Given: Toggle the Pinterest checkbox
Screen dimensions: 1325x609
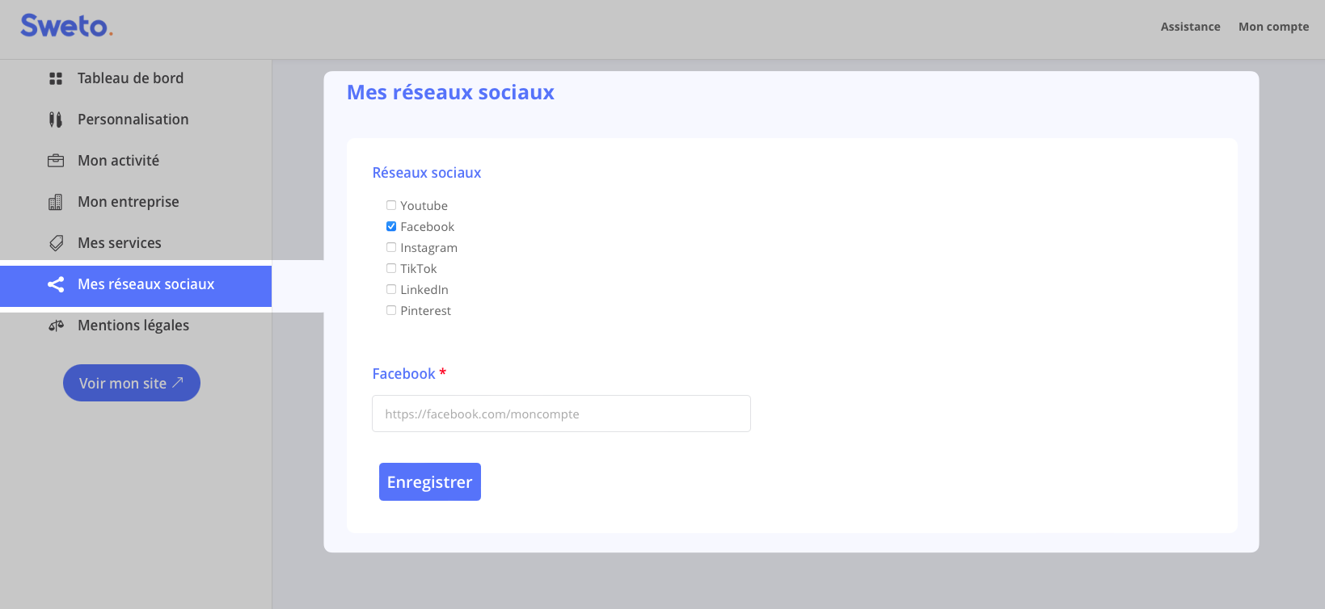Looking at the screenshot, I should [x=391, y=310].
